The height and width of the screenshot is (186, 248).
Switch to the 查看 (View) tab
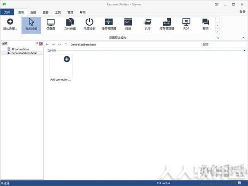click(x=45, y=12)
